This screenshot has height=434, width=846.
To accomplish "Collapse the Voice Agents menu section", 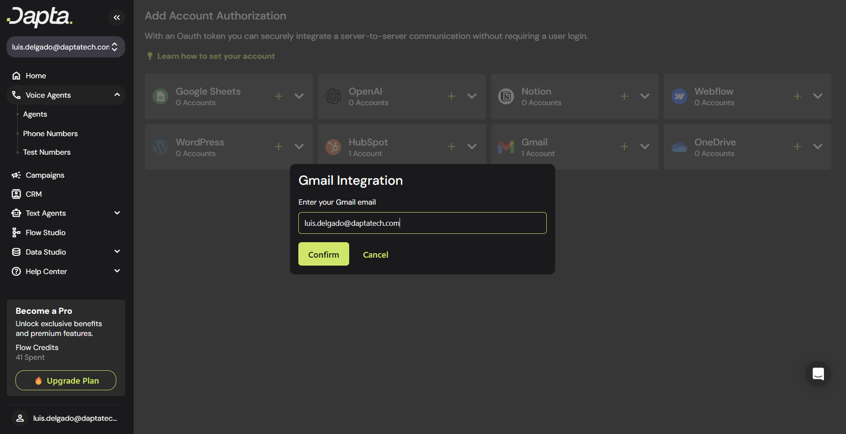I will [117, 95].
